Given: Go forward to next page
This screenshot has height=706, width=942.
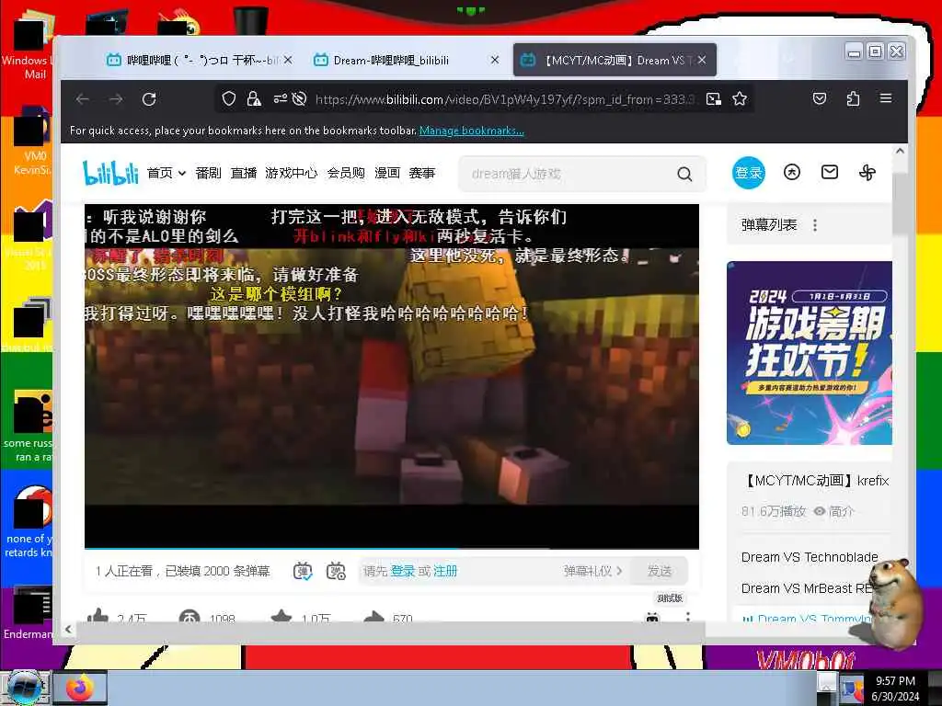Looking at the screenshot, I should click(x=116, y=99).
